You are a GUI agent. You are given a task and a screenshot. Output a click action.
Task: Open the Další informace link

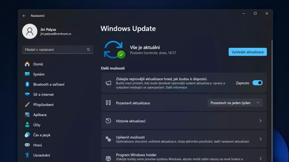tap(177, 88)
